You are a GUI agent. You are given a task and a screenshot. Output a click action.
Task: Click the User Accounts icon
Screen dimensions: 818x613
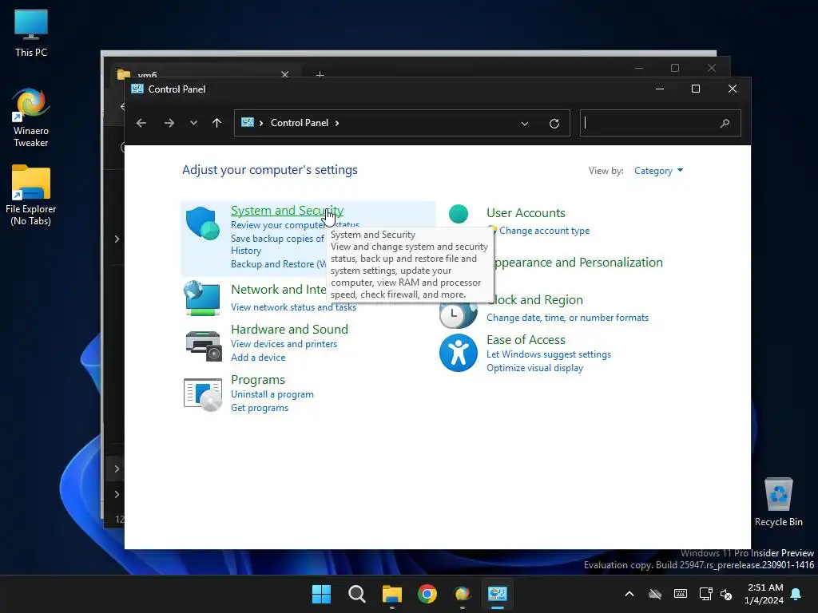pos(458,214)
